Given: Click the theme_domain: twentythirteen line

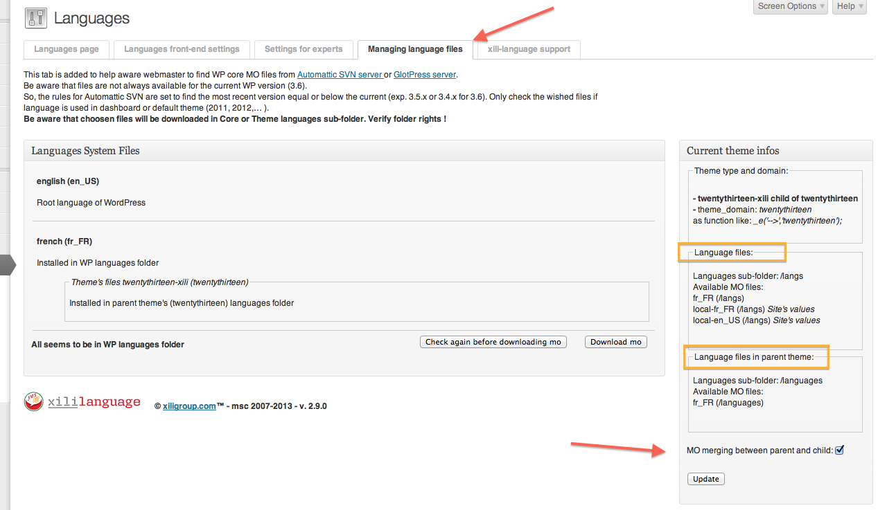Looking at the screenshot, I should coord(752,210).
